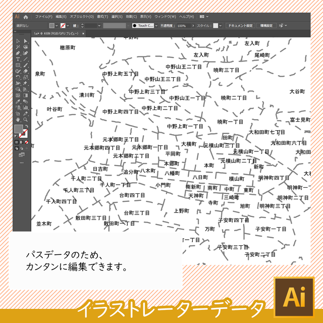Select the Blend tool

pyautogui.click(x=25, y=101)
